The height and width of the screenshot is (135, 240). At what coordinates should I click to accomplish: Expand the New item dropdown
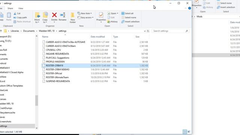pyautogui.click(x=91, y=13)
